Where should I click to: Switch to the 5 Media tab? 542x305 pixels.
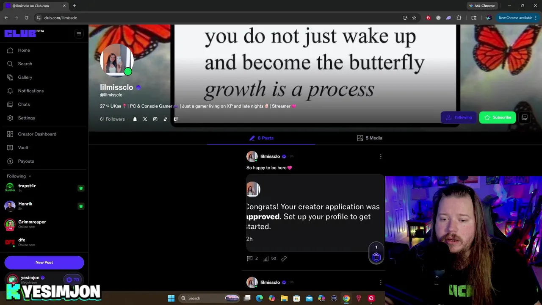370,138
